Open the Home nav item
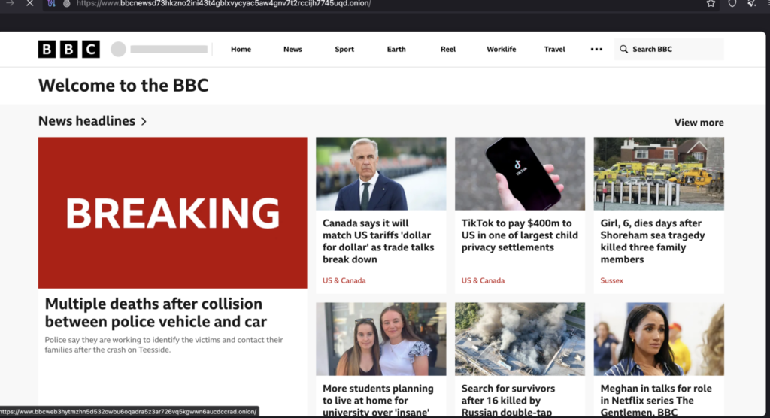Image resolution: width=770 pixels, height=418 pixels. (x=241, y=49)
